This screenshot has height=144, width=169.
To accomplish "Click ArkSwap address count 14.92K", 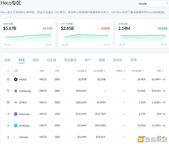I will click(x=141, y=126).
